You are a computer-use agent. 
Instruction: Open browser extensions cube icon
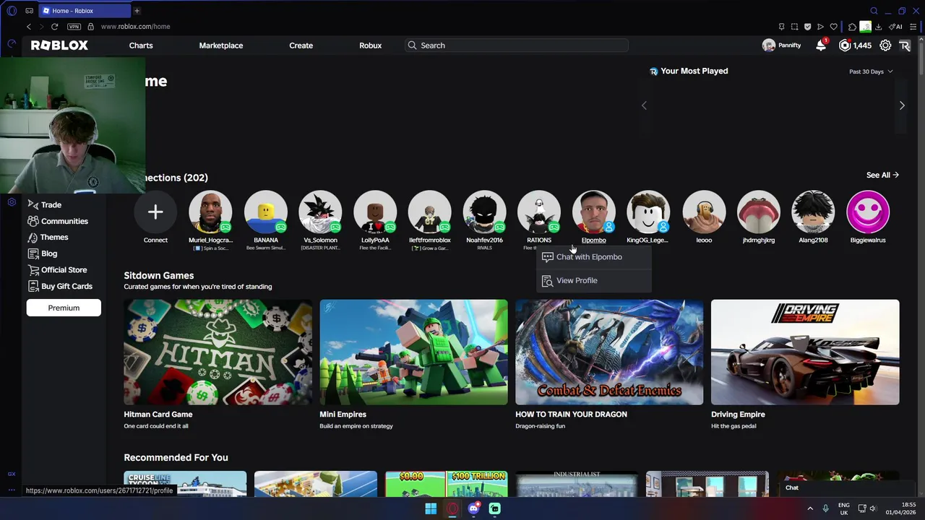[x=852, y=27]
